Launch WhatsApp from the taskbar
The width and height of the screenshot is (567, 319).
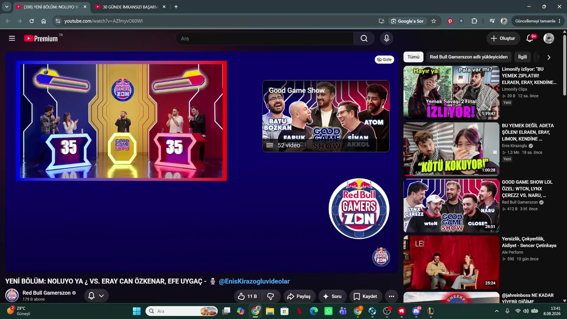[x=328, y=311]
